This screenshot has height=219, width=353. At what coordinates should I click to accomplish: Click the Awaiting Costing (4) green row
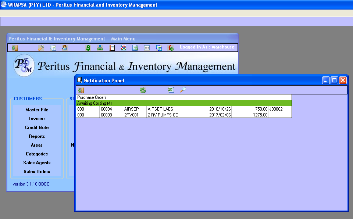click(184, 103)
